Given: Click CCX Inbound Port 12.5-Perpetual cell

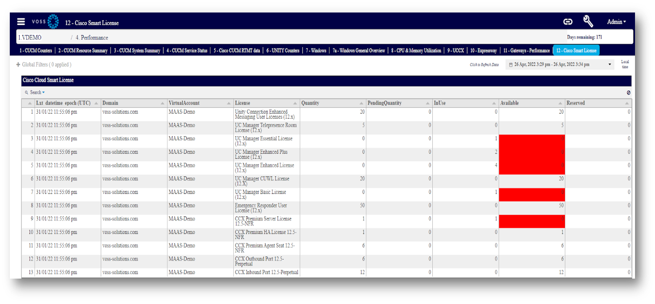Looking at the screenshot, I should pyautogui.click(x=266, y=272).
